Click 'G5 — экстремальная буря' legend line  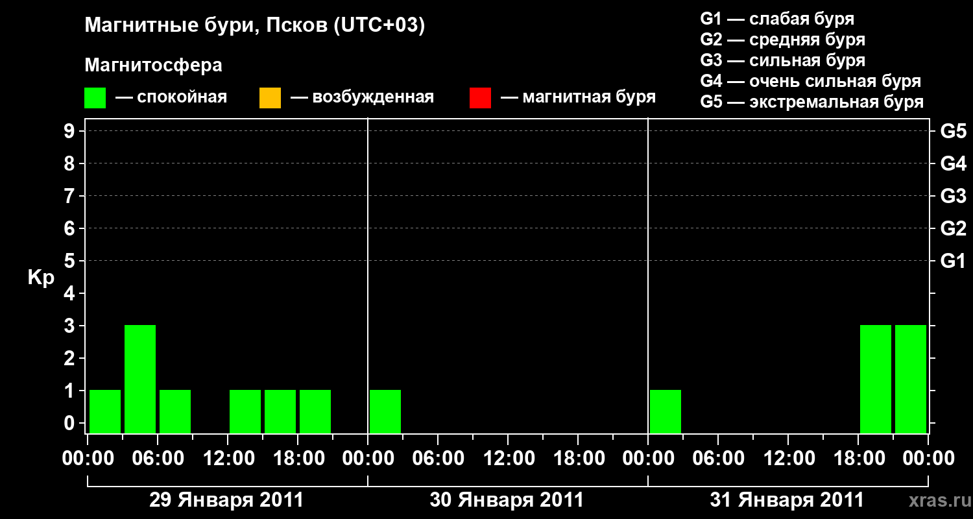812,102
